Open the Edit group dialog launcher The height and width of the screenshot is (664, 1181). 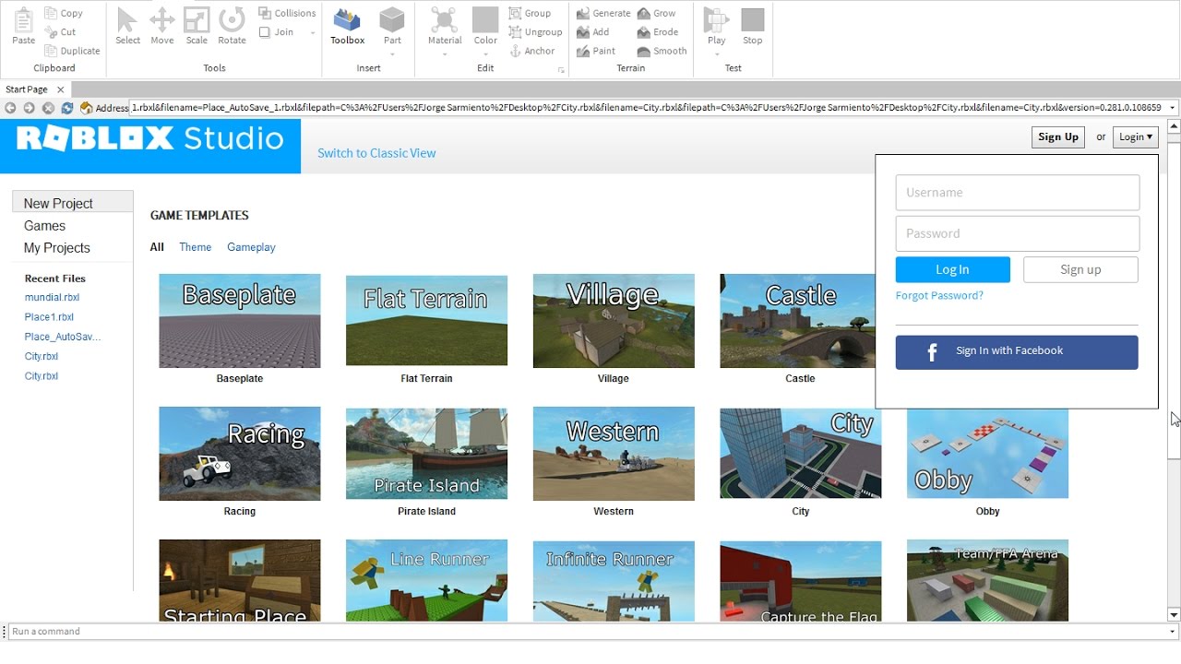click(560, 70)
